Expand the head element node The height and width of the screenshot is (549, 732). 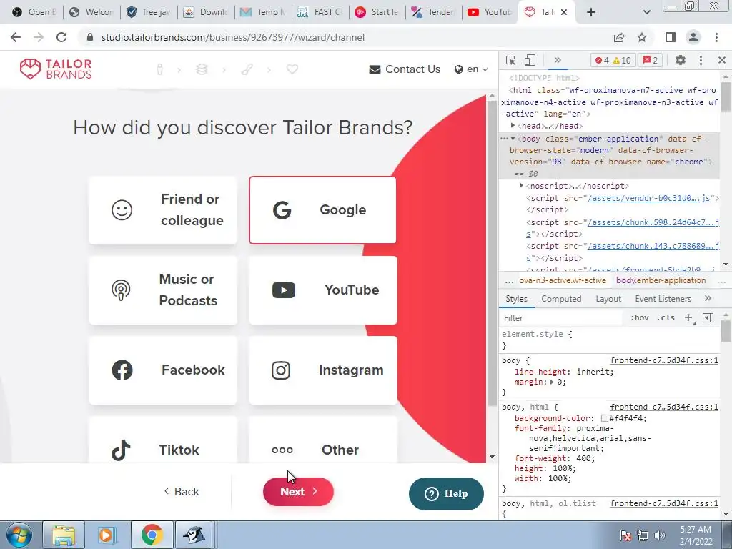(513, 126)
